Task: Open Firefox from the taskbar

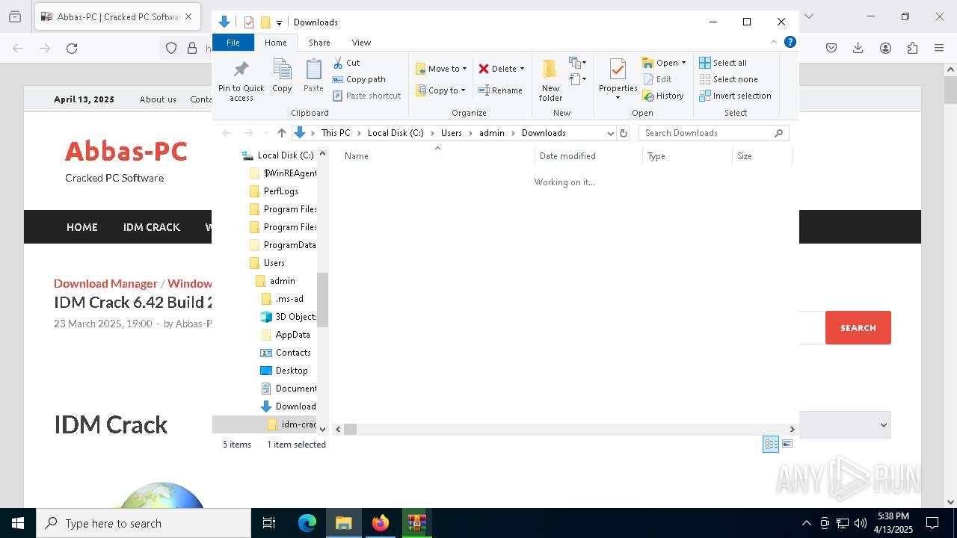Action: [381, 523]
